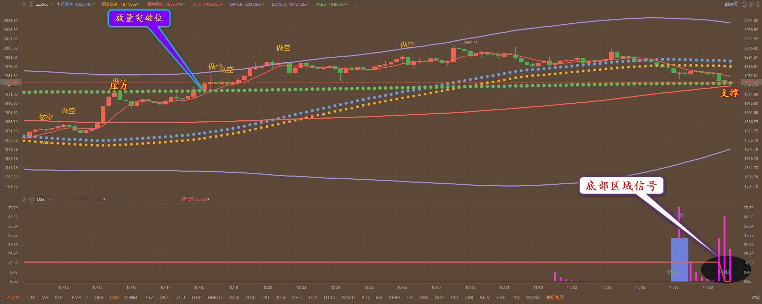Select the QSX indicator tab

[x=115, y=298]
